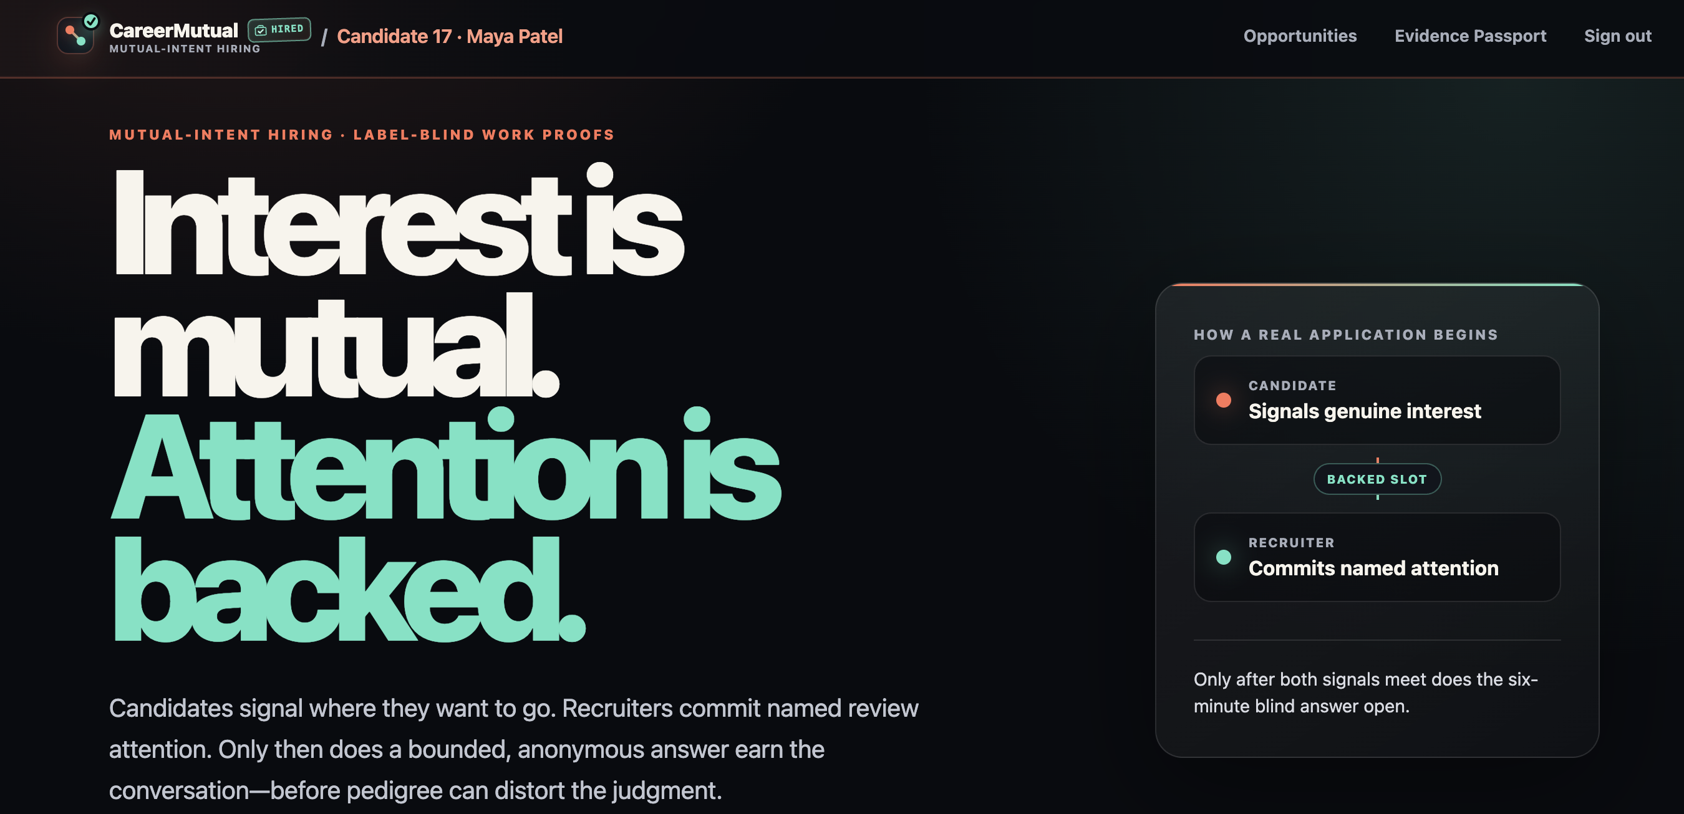Click the orange Candidate status dot
This screenshot has height=814, width=1684.
(1223, 400)
